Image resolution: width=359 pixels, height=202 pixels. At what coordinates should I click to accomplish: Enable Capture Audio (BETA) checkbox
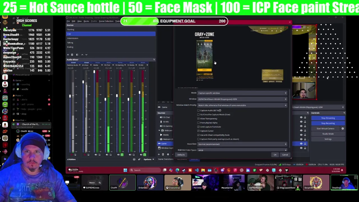[199, 110]
